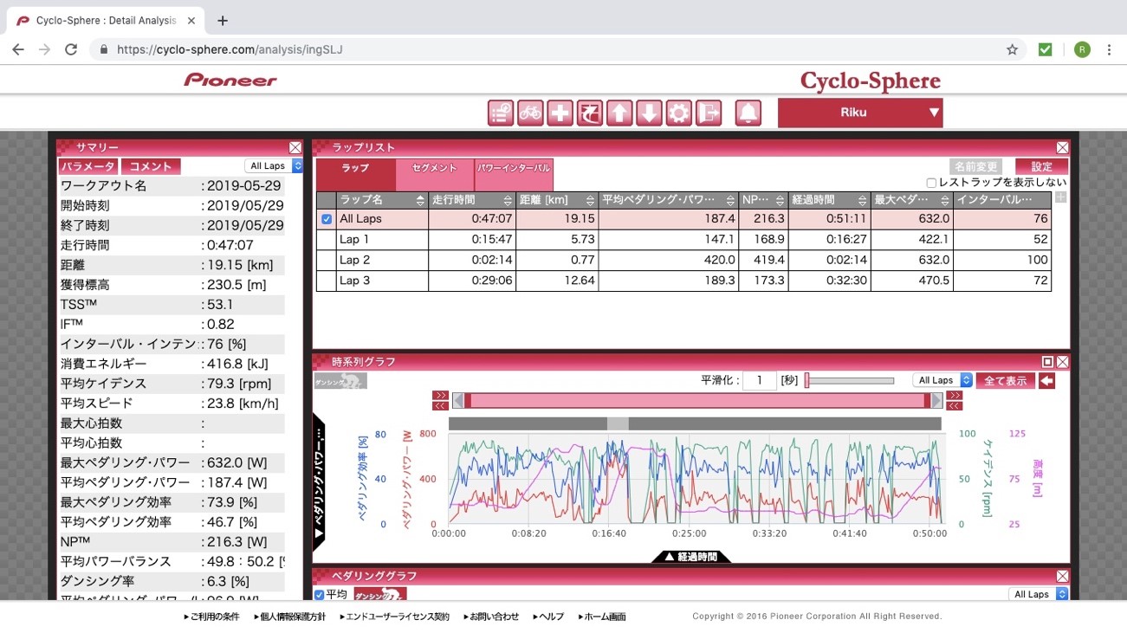The width and height of the screenshot is (1127, 633).
Task: Open the time-series graph All Laps dropdown
Action: click(942, 380)
